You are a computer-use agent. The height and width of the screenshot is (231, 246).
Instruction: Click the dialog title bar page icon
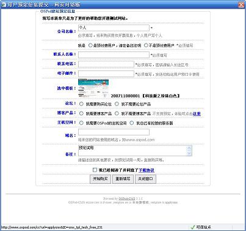(x=4, y=4)
